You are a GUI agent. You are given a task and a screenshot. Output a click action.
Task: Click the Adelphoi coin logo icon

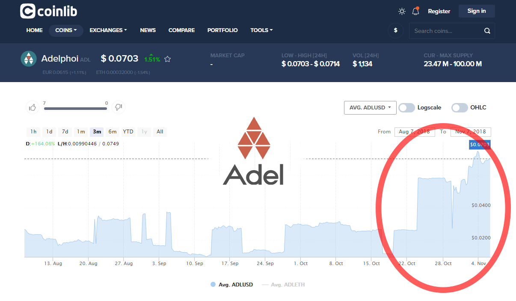click(29, 59)
